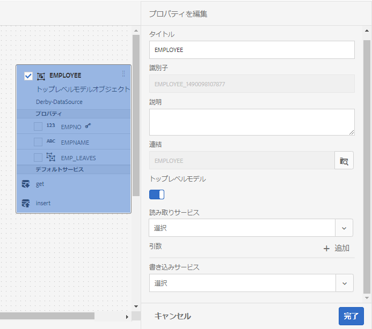Click the EMP_LEAVES property name
The image size is (372, 329).
click(78, 158)
